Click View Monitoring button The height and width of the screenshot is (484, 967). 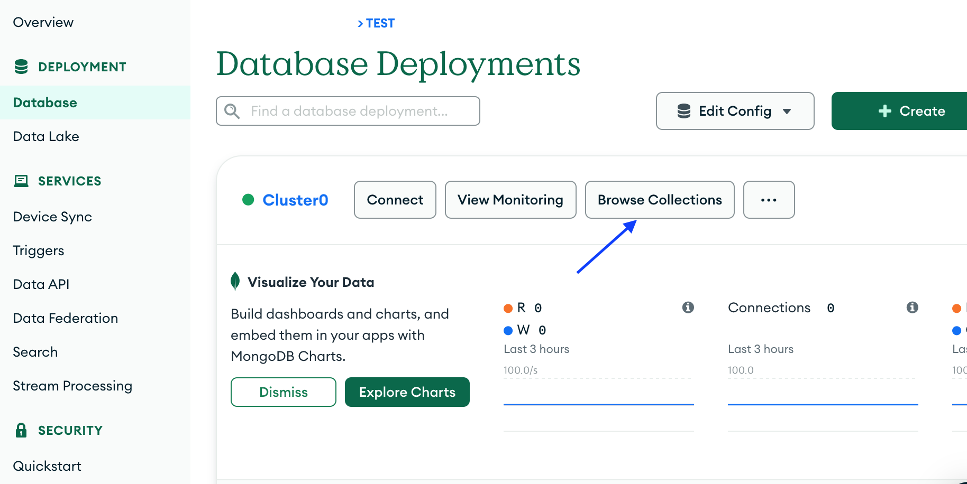pos(510,200)
